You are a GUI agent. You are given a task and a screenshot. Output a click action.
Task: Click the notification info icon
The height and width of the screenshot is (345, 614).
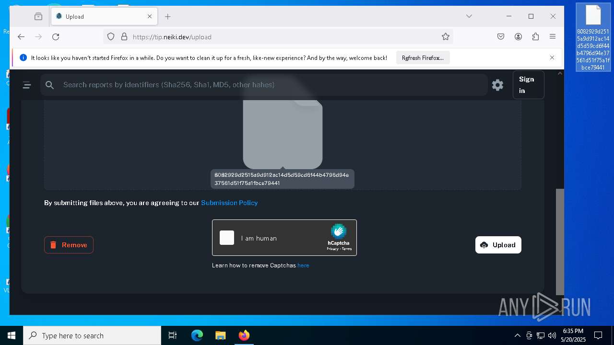point(23,57)
